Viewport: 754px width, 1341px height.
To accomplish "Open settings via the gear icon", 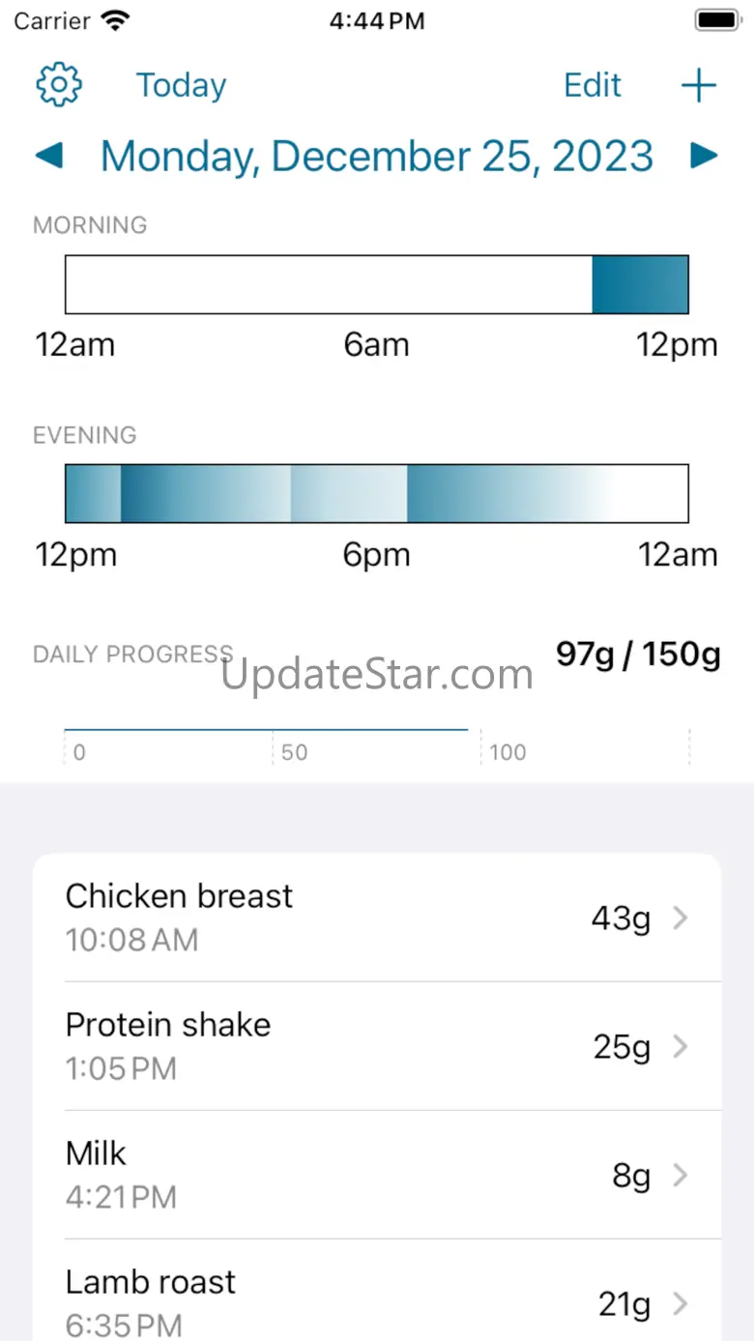I will [59, 85].
